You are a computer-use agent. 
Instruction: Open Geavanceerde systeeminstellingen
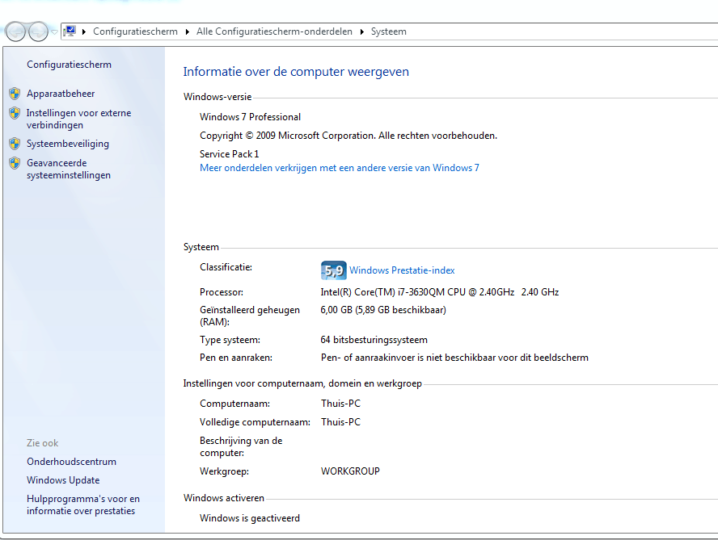[69, 169]
